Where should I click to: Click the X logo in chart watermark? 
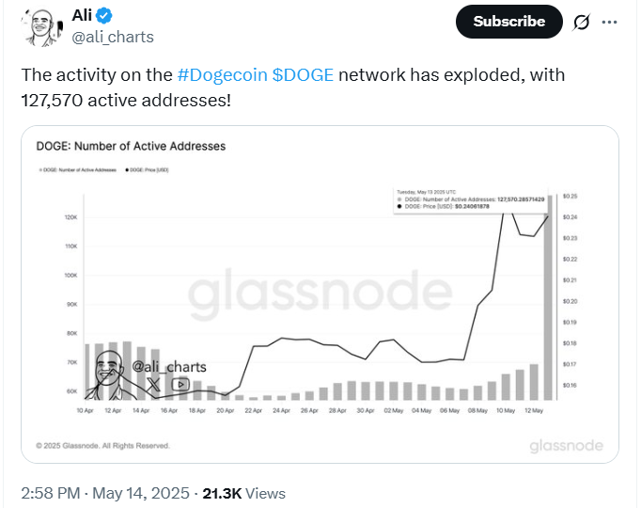coord(154,383)
